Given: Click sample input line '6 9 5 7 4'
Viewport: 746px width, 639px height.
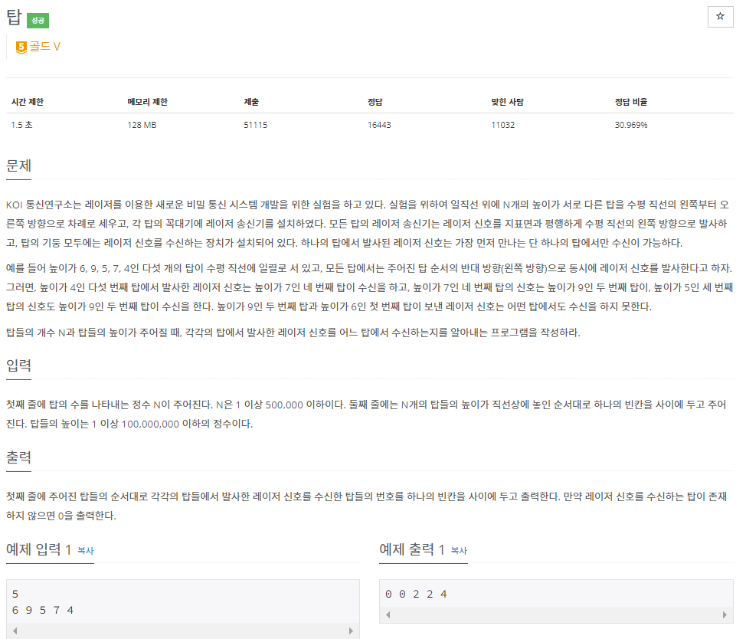Looking at the screenshot, I should [x=43, y=610].
